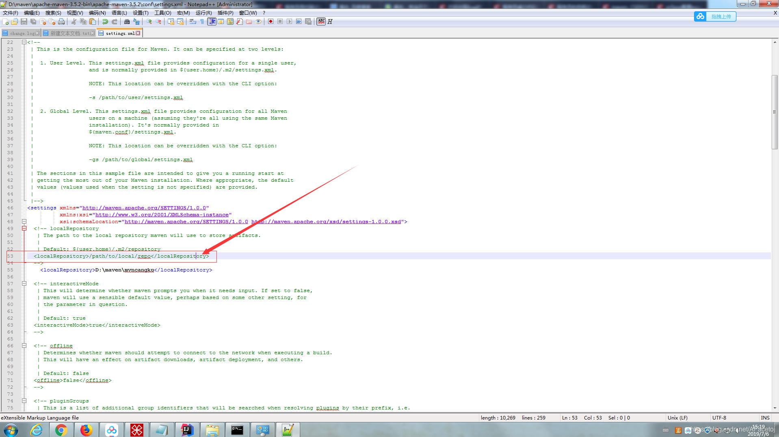Open Folder as Workspace icon
Screen dimensions: 779x437
[249, 22]
